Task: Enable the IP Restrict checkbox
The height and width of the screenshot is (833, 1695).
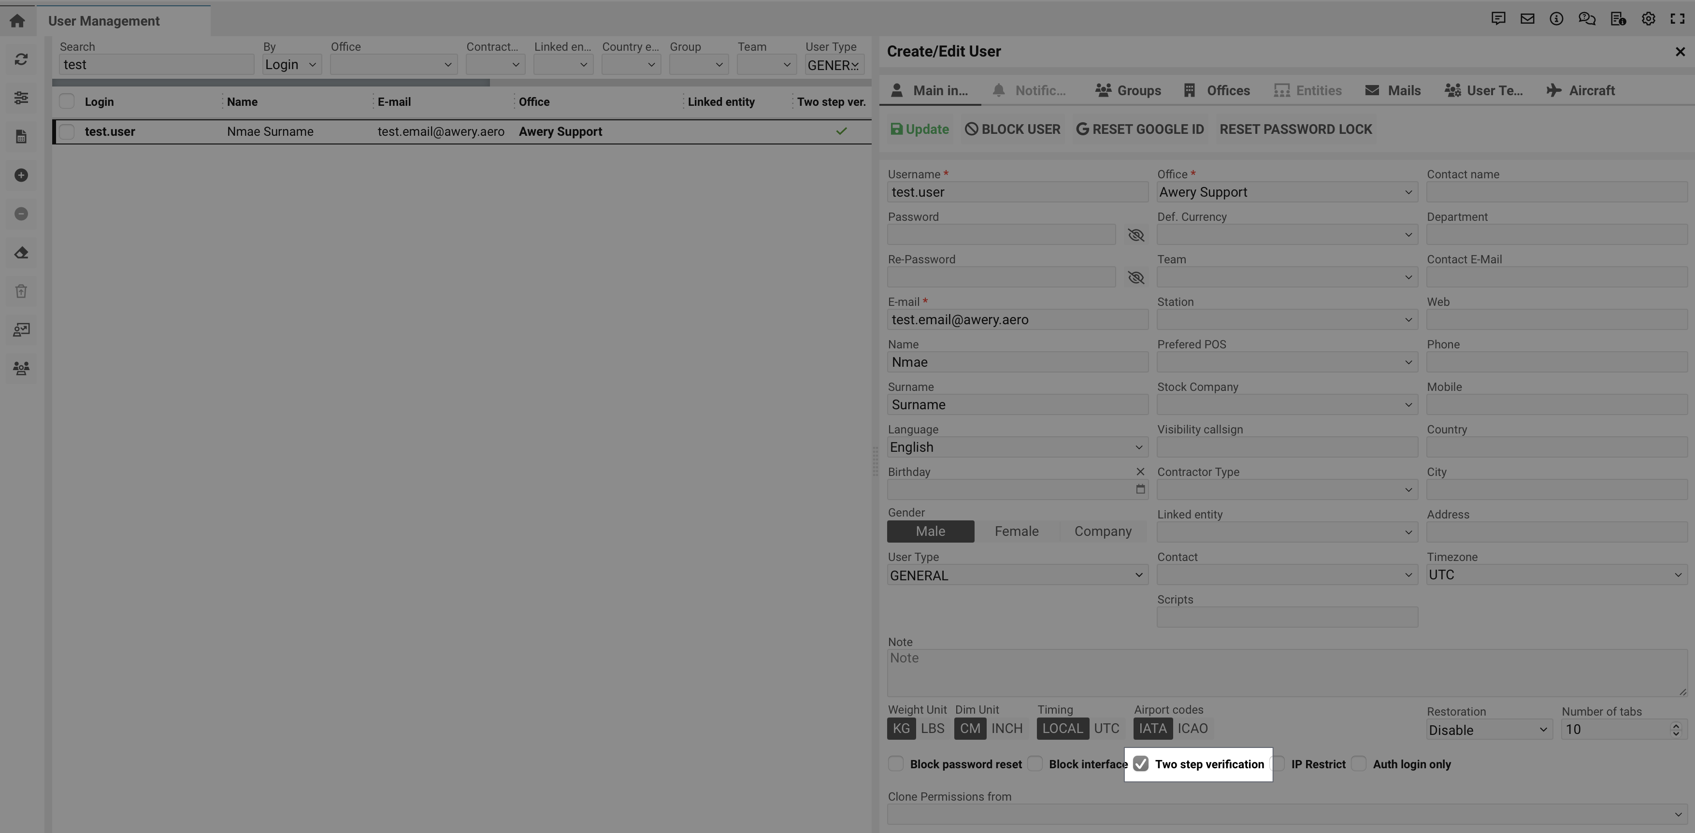Action: (x=1278, y=764)
